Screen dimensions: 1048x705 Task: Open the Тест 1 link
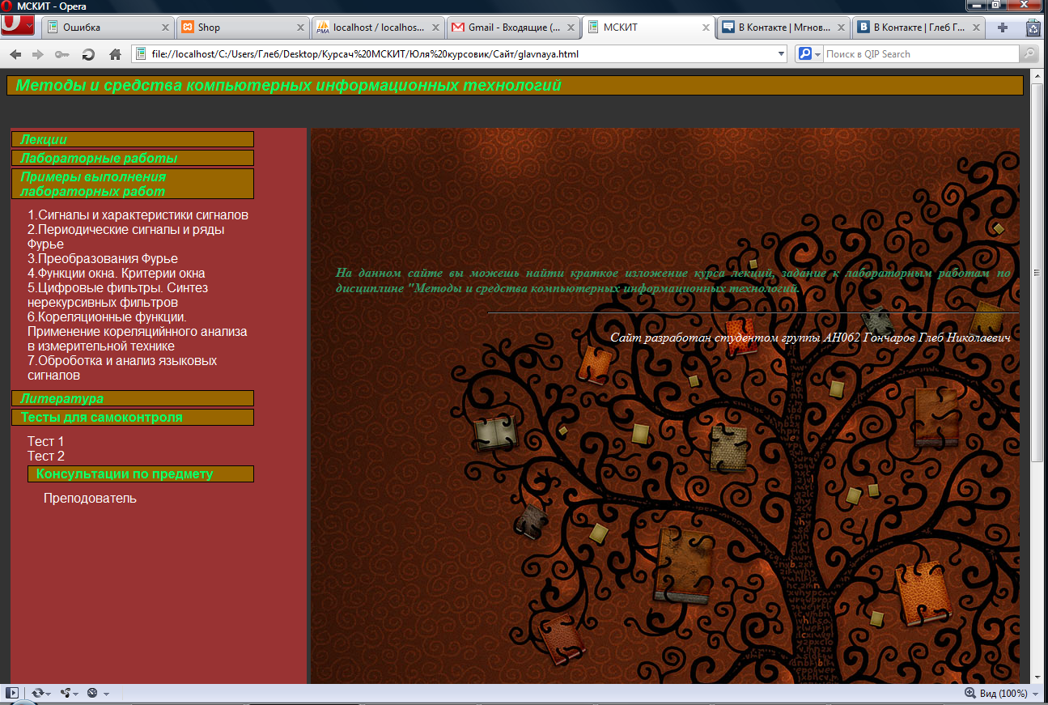point(46,442)
